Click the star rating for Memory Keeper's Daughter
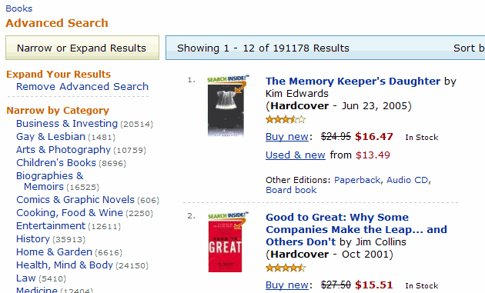Viewport: 485px width, 293px height. 286,119
